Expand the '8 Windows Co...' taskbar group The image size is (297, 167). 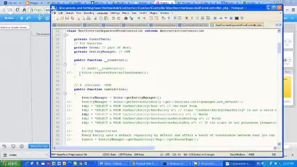click(190, 164)
